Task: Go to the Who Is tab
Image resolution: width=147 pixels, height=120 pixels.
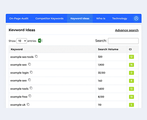Action: tap(101, 19)
